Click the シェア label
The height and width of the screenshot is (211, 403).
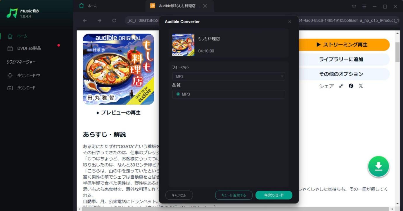(326, 86)
